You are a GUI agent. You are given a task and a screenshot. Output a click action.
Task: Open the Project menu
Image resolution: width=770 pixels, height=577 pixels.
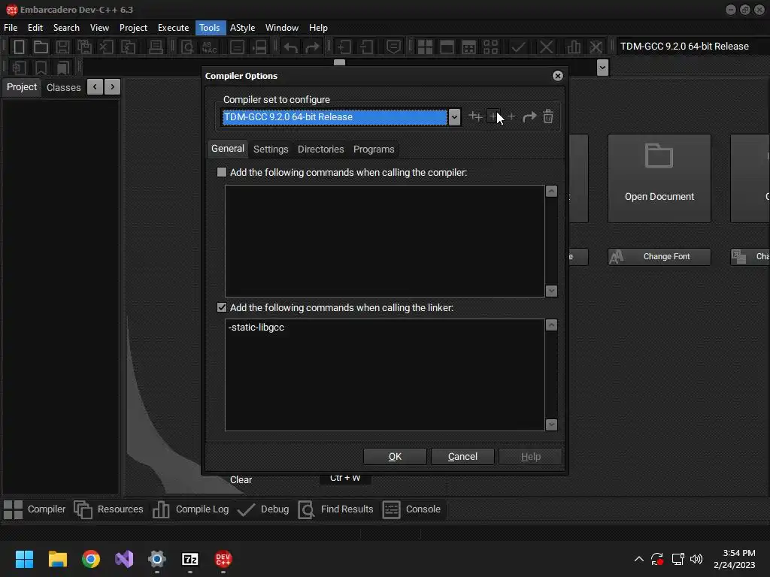click(133, 28)
